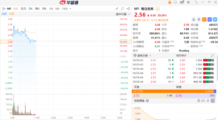Open the notes icon next to the bell
This screenshot has height=120, width=218.
tap(199, 19)
